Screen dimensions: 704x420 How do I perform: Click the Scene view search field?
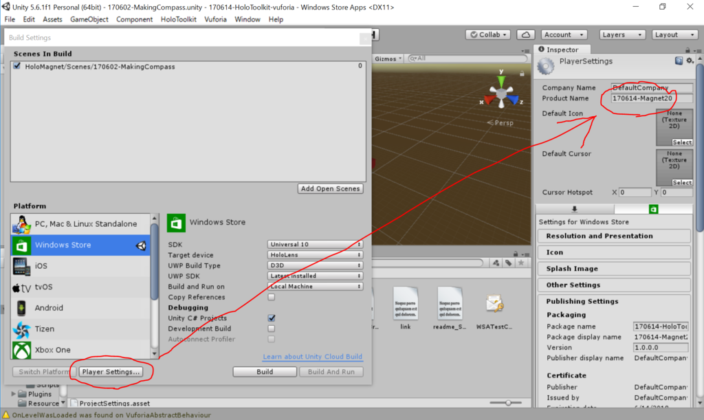[x=467, y=58]
